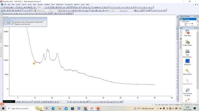199x111 pixels.
Task: Expand the Graph1 node in Object Manager
Action: click(x=180, y=19)
